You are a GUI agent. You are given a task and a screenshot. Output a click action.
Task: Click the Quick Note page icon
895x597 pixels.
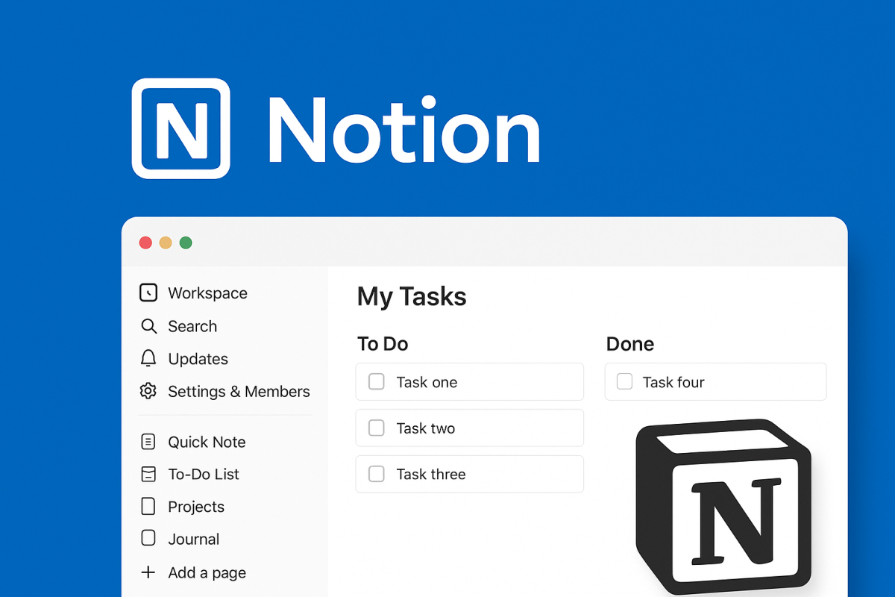pyautogui.click(x=148, y=442)
